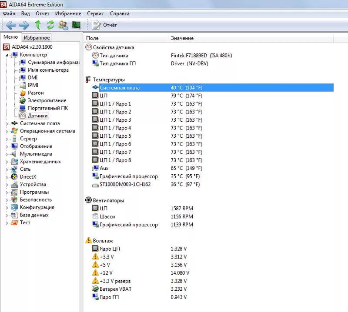Open the Сервис menu
Viewport: 348px width, 312px height.
point(95,13)
